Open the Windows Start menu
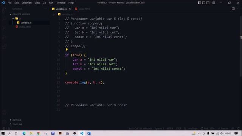The height and width of the screenshot is (136, 242). [x=3, y=133]
